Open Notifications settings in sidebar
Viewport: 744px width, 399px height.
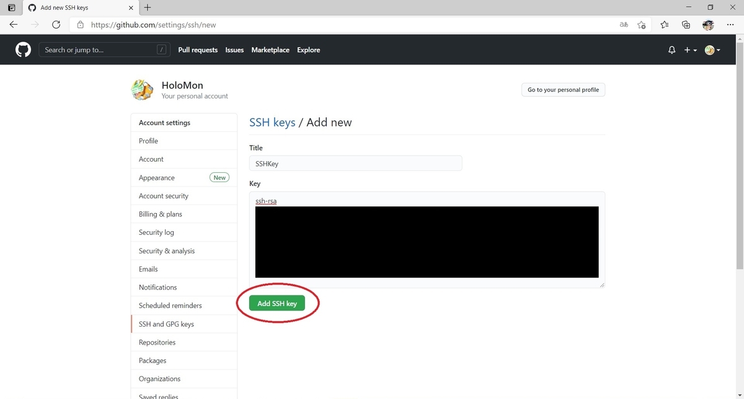(184, 287)
